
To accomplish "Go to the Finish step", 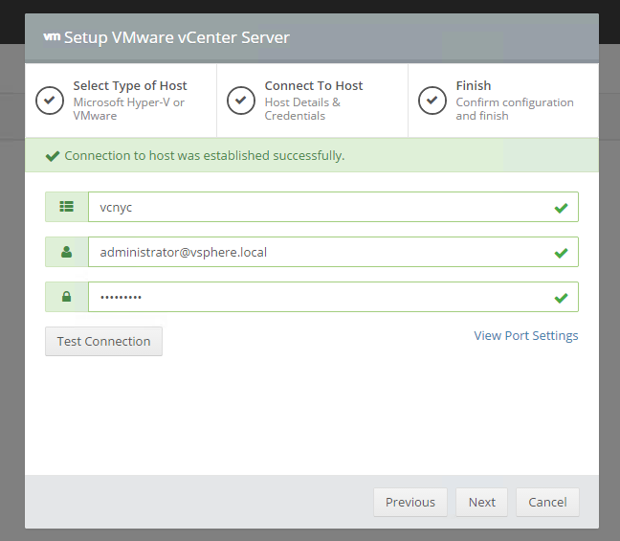I will point(503,101).
